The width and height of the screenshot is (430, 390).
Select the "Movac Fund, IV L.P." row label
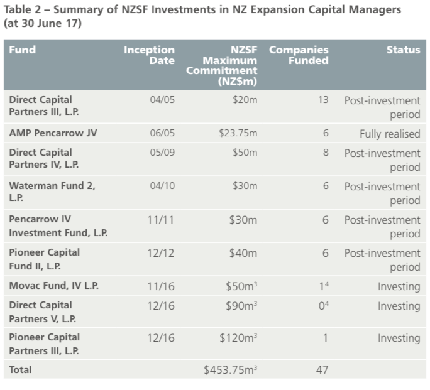pos(53,286)
